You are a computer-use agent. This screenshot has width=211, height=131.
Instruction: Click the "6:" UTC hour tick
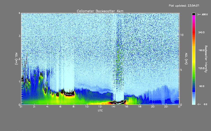pyautogui.click(x=61, y=107)
